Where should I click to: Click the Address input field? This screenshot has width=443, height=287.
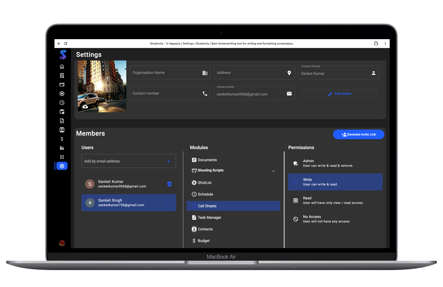254,72
